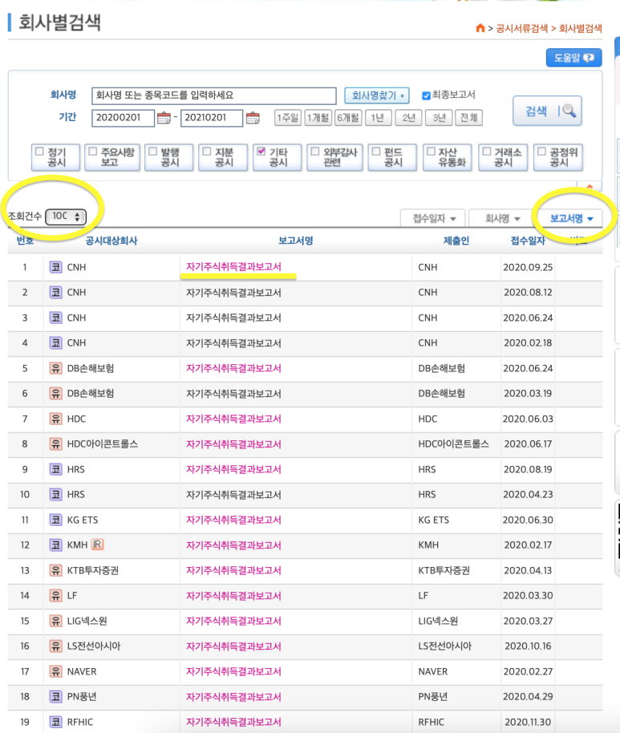Open the 도움말 help button
Screen dimensions: 620x733
click(573, 58)
